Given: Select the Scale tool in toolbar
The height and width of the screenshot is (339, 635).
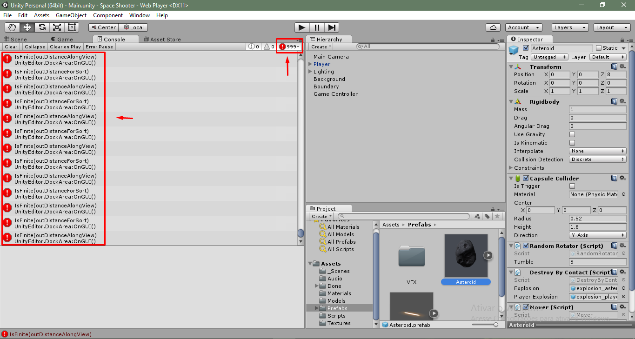Looking at the screenshot, I should point(57,27).
